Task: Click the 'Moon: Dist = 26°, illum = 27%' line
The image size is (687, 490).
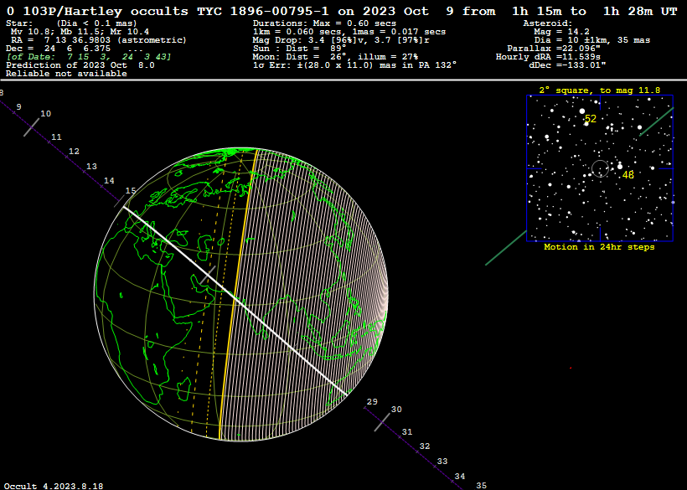Action: tap(335, 56)
